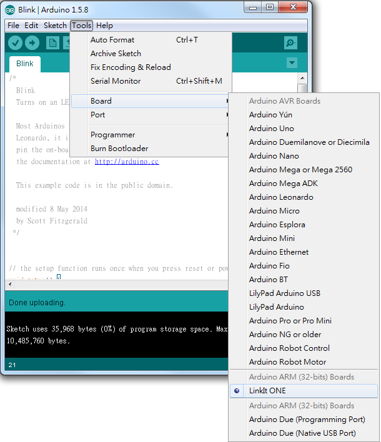
Task: Click the Verify checkmark icon
Action: point(15,43)
